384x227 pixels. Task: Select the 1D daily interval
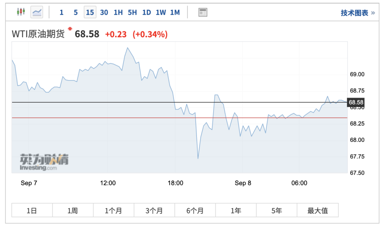pos(147,12)
